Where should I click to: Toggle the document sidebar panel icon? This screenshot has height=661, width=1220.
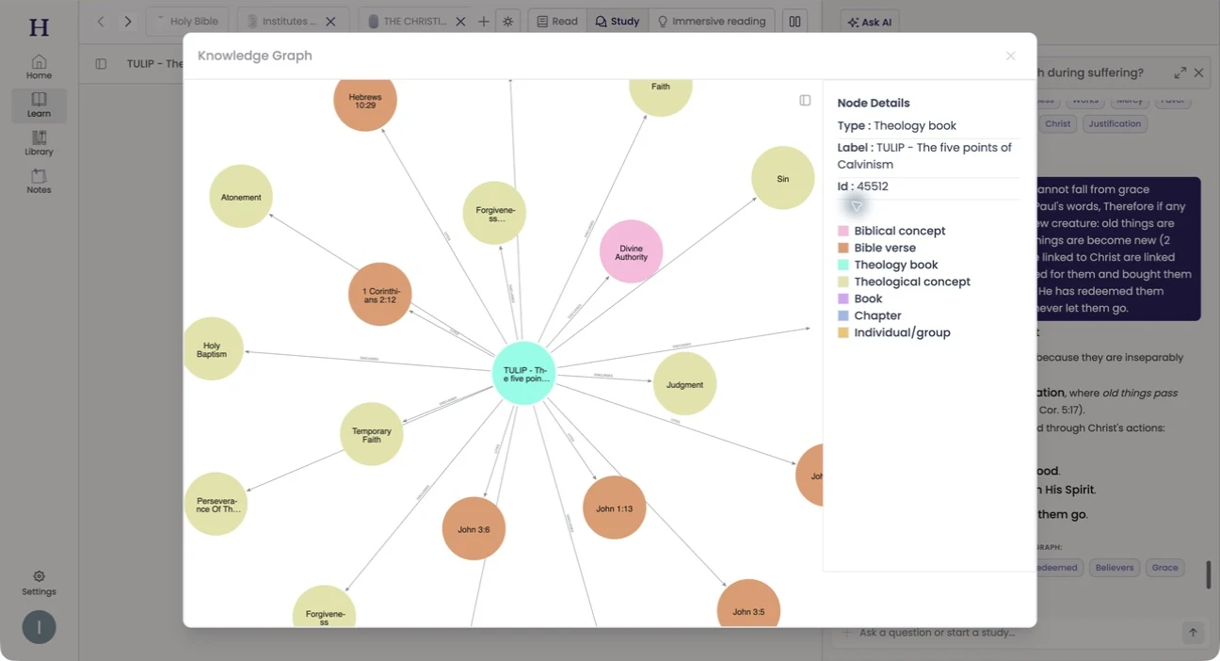tap(101, 64)
